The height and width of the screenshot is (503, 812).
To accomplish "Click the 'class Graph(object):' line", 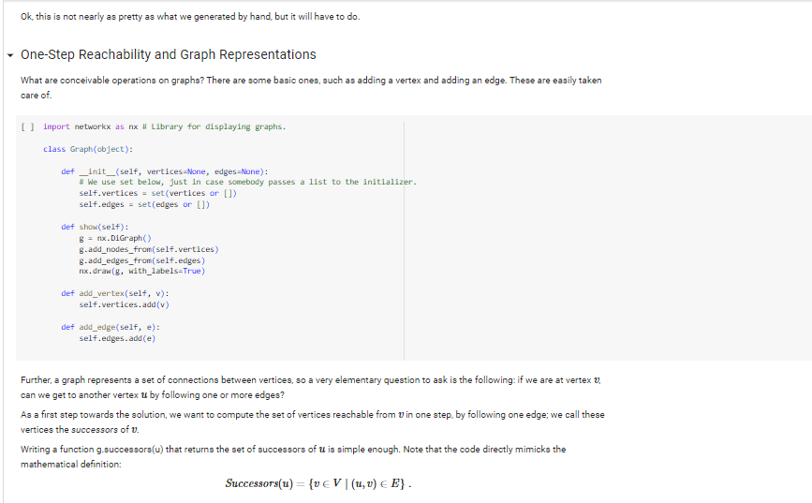I will 88,149.
